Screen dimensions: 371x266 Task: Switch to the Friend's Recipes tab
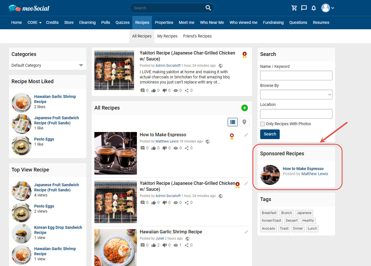click(198, 36)
